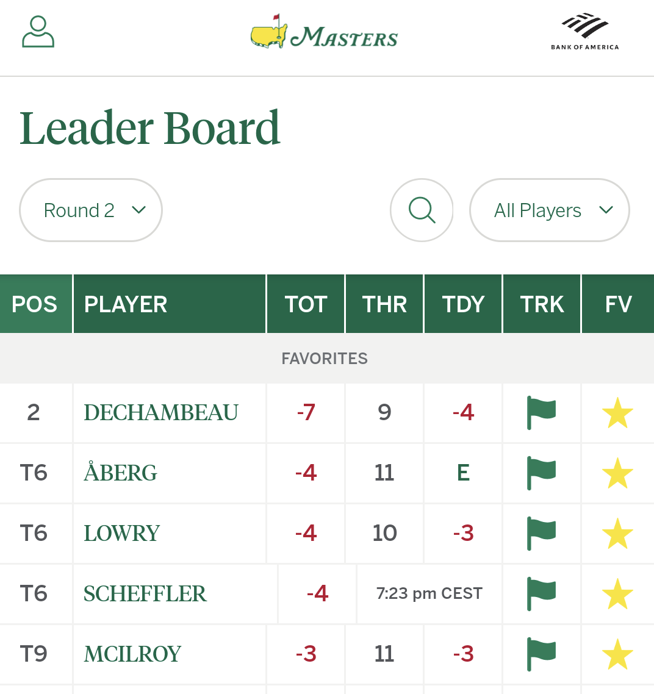Open the All Players filter dropdown
654x694 pixels.
pyautogui.click(x=550, y=210)
